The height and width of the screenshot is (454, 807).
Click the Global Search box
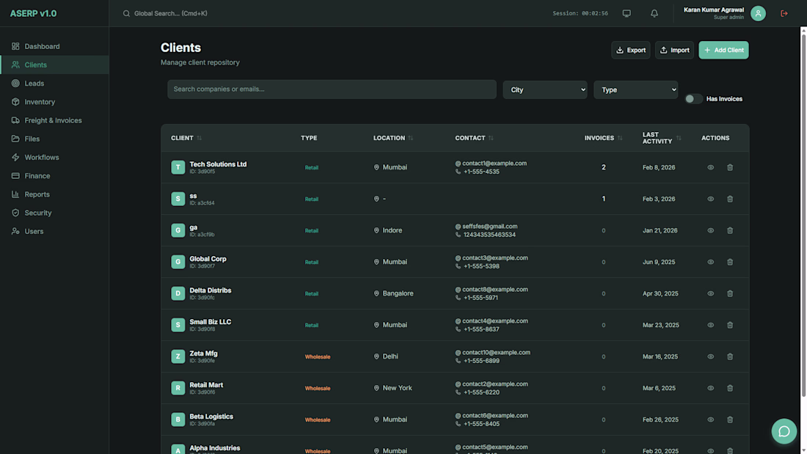171,13
